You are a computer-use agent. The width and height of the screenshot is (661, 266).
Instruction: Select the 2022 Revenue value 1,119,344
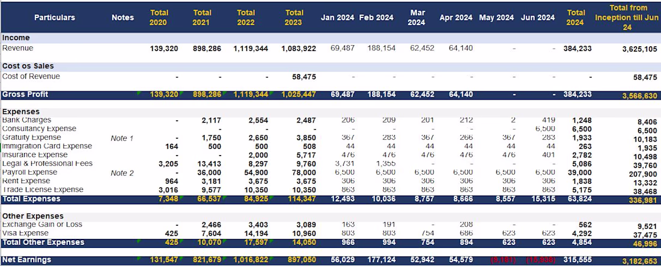[251, 49]
